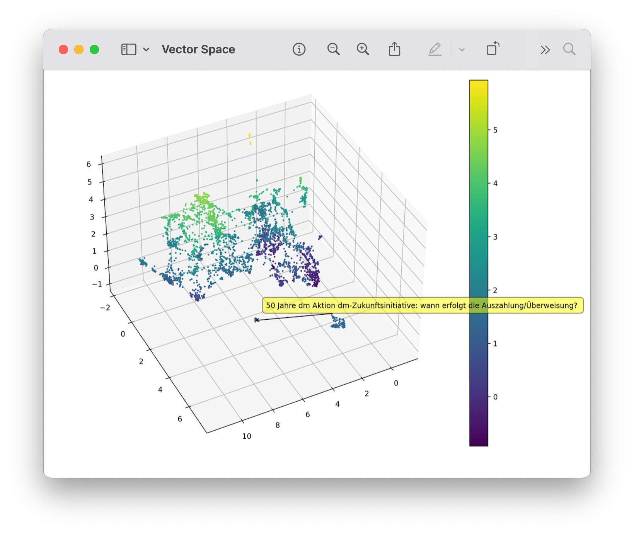The height and width of the screenshot is (535, 634).
Task: Toggle the sidebar view button
Action: coord(129,49)
